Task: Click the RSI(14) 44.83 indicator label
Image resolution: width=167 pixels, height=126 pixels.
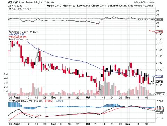Action: point(21,9)
